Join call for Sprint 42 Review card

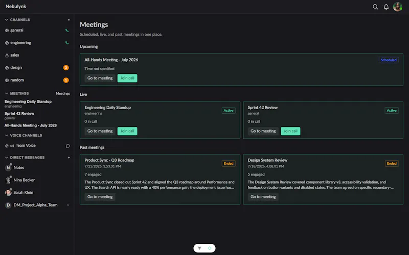[x=290, y=131]
